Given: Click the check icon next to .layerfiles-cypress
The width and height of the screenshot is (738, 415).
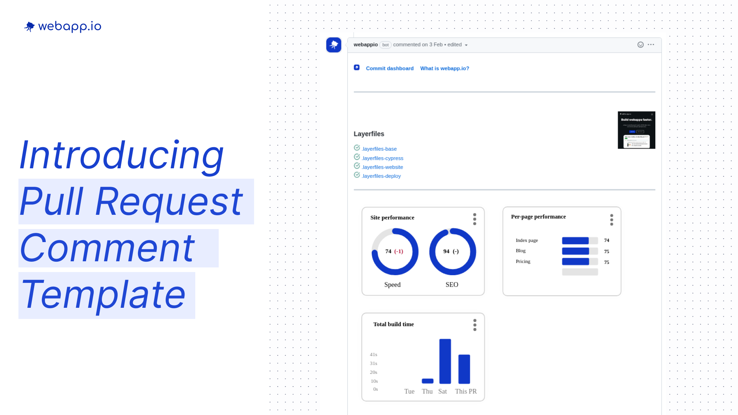Looking at the screenshot, I should (x=357, y=157).
